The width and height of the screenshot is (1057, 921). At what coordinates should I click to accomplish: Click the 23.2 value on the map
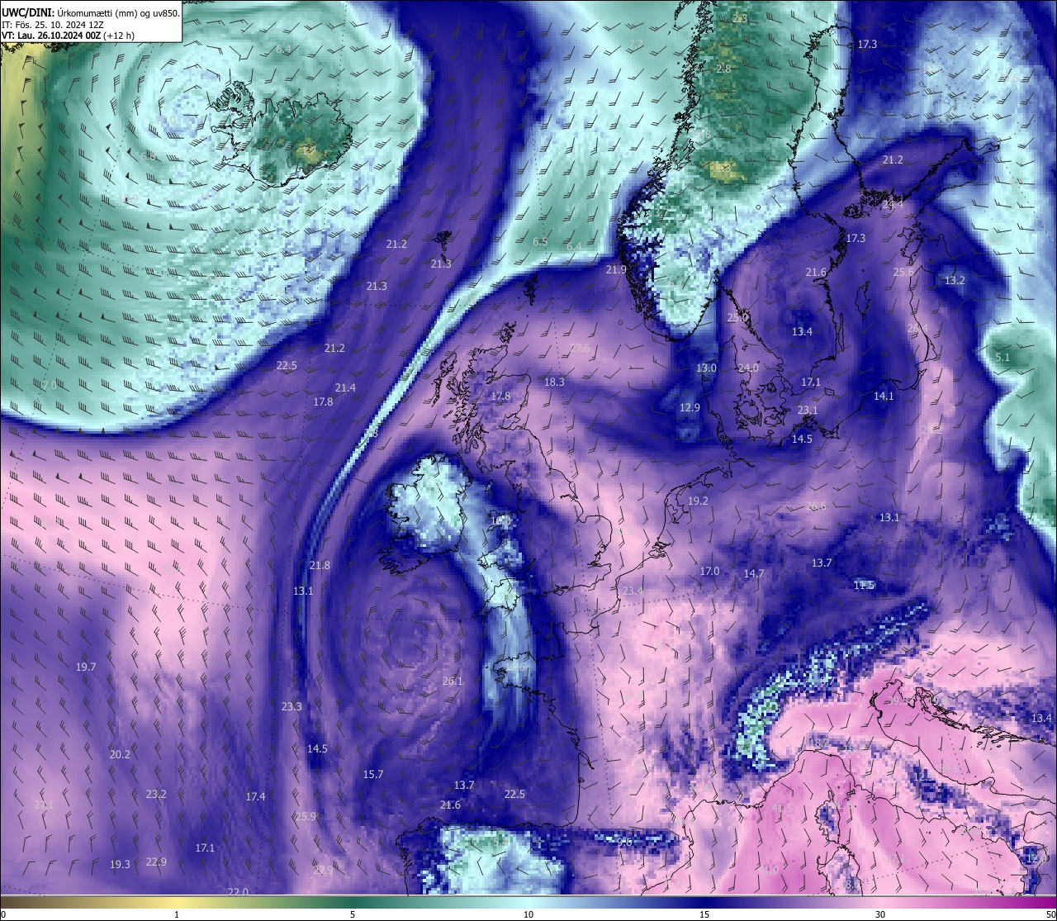[156, 794]
